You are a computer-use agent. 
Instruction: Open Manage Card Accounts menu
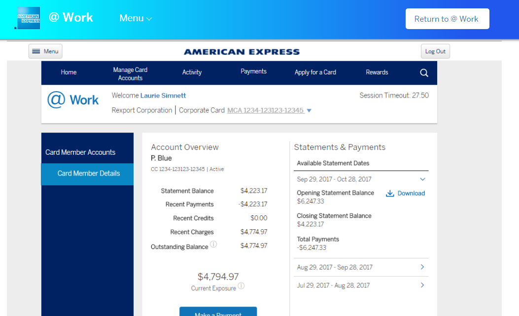[131, 74]
